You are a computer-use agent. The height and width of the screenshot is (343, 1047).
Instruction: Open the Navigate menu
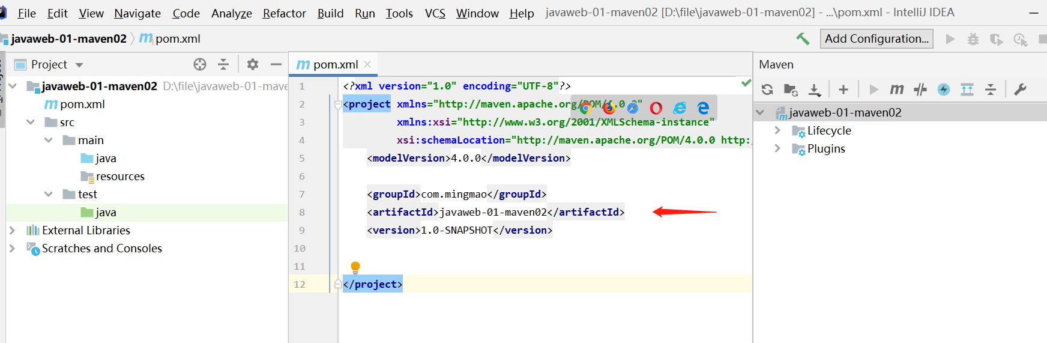click(x=137, y=13)
